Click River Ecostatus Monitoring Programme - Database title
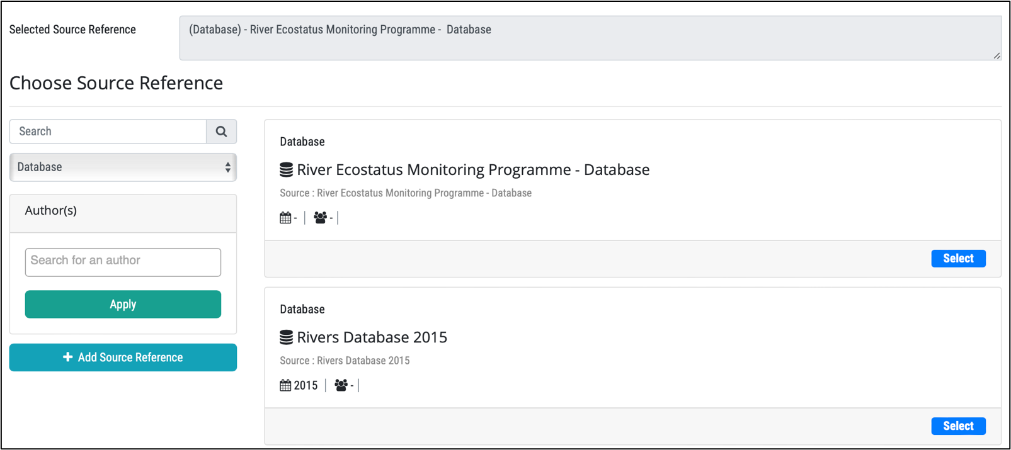1011x450 pixels. (x=473, y=170)
